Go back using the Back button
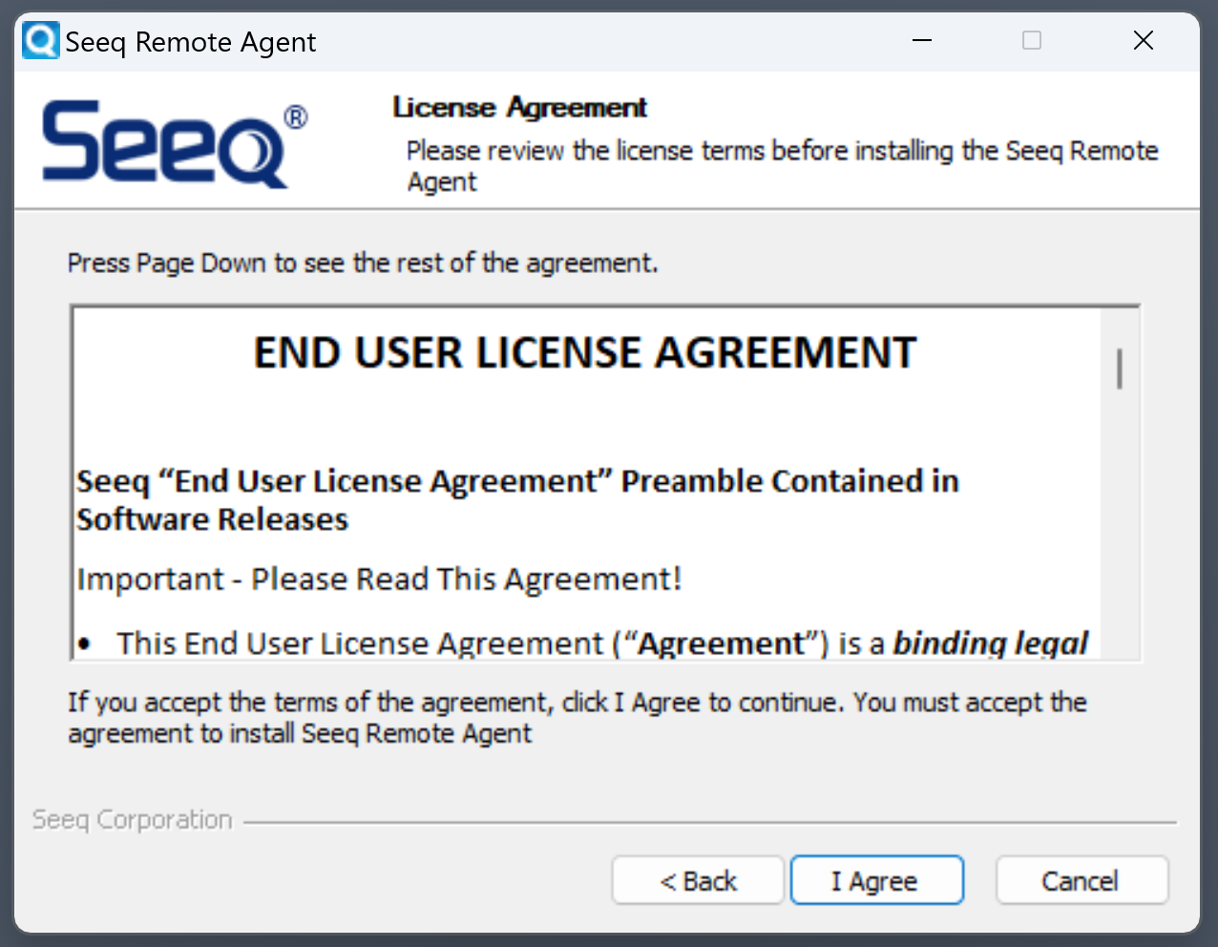 click(697, 879)
